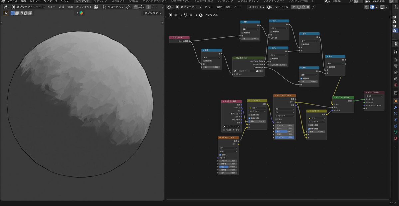The width and height of the screenshot is (399, 206).
Task: Open the ノード menu in node editor
Action: 238,7
